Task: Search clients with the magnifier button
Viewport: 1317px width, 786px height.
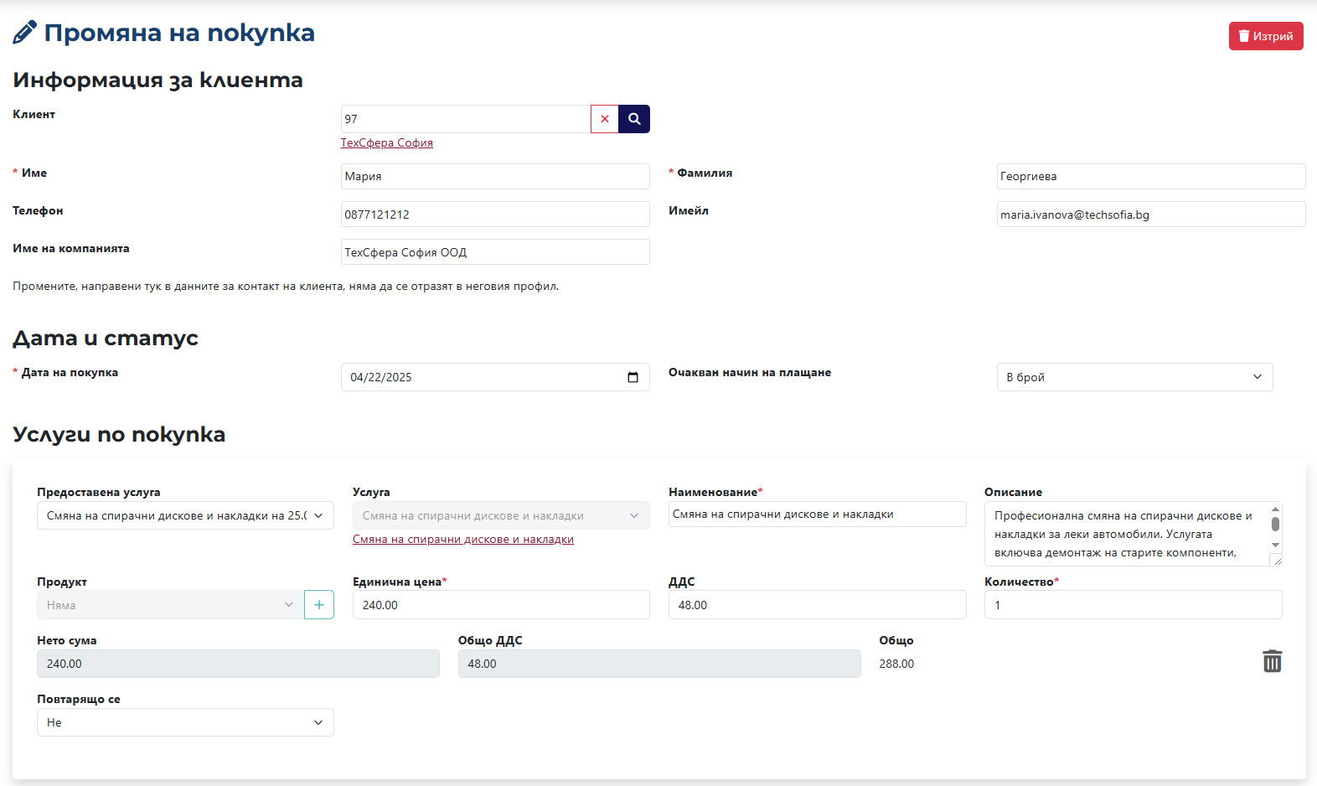Action: click(634, 119)
